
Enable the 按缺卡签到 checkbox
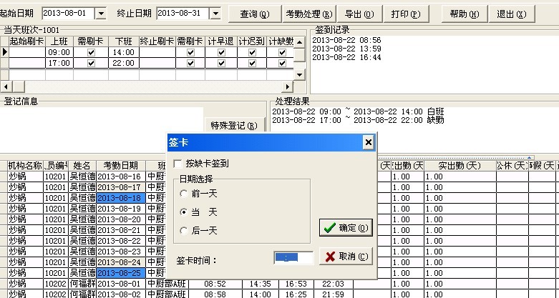(178, 162)
